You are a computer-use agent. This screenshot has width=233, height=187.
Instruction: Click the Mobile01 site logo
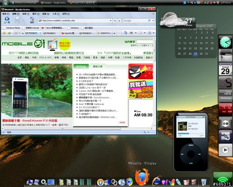[23, 43]
